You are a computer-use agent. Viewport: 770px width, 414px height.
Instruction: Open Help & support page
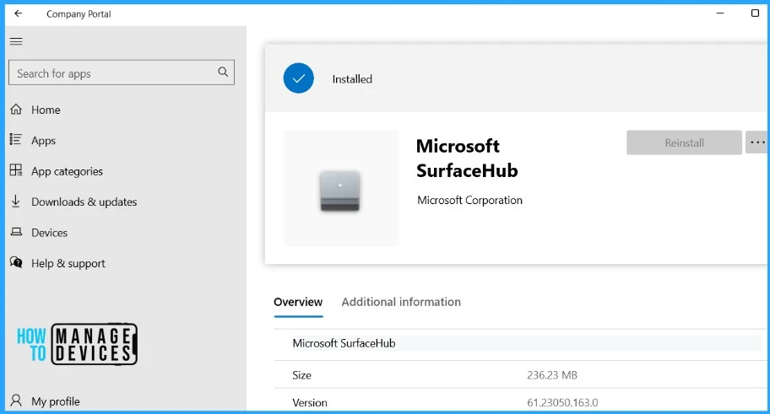[x=68, y=263]
